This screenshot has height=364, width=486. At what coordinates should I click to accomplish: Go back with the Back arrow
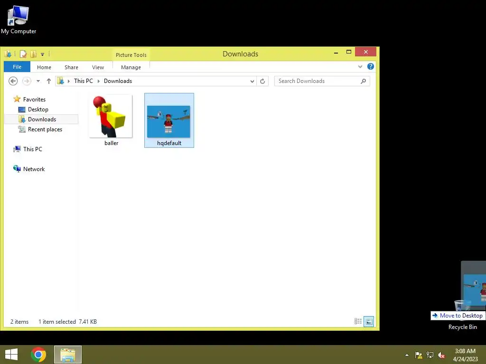13,81
